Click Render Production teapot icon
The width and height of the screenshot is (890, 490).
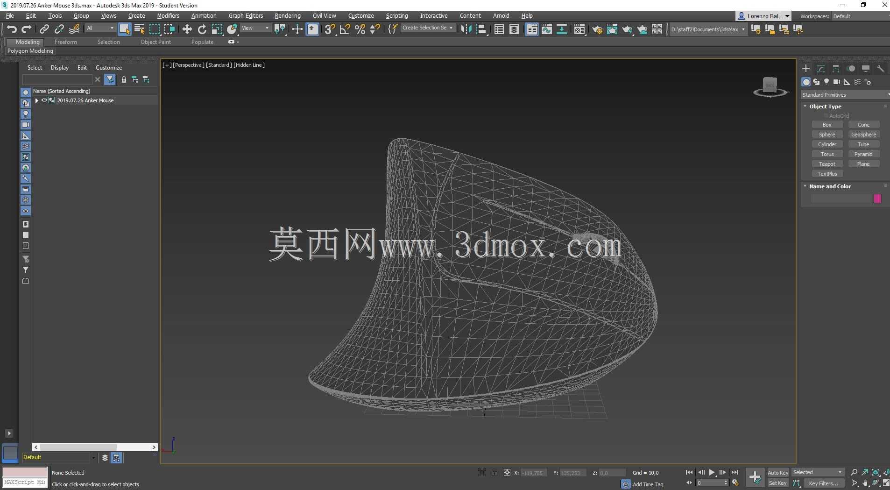pos(627,29)
